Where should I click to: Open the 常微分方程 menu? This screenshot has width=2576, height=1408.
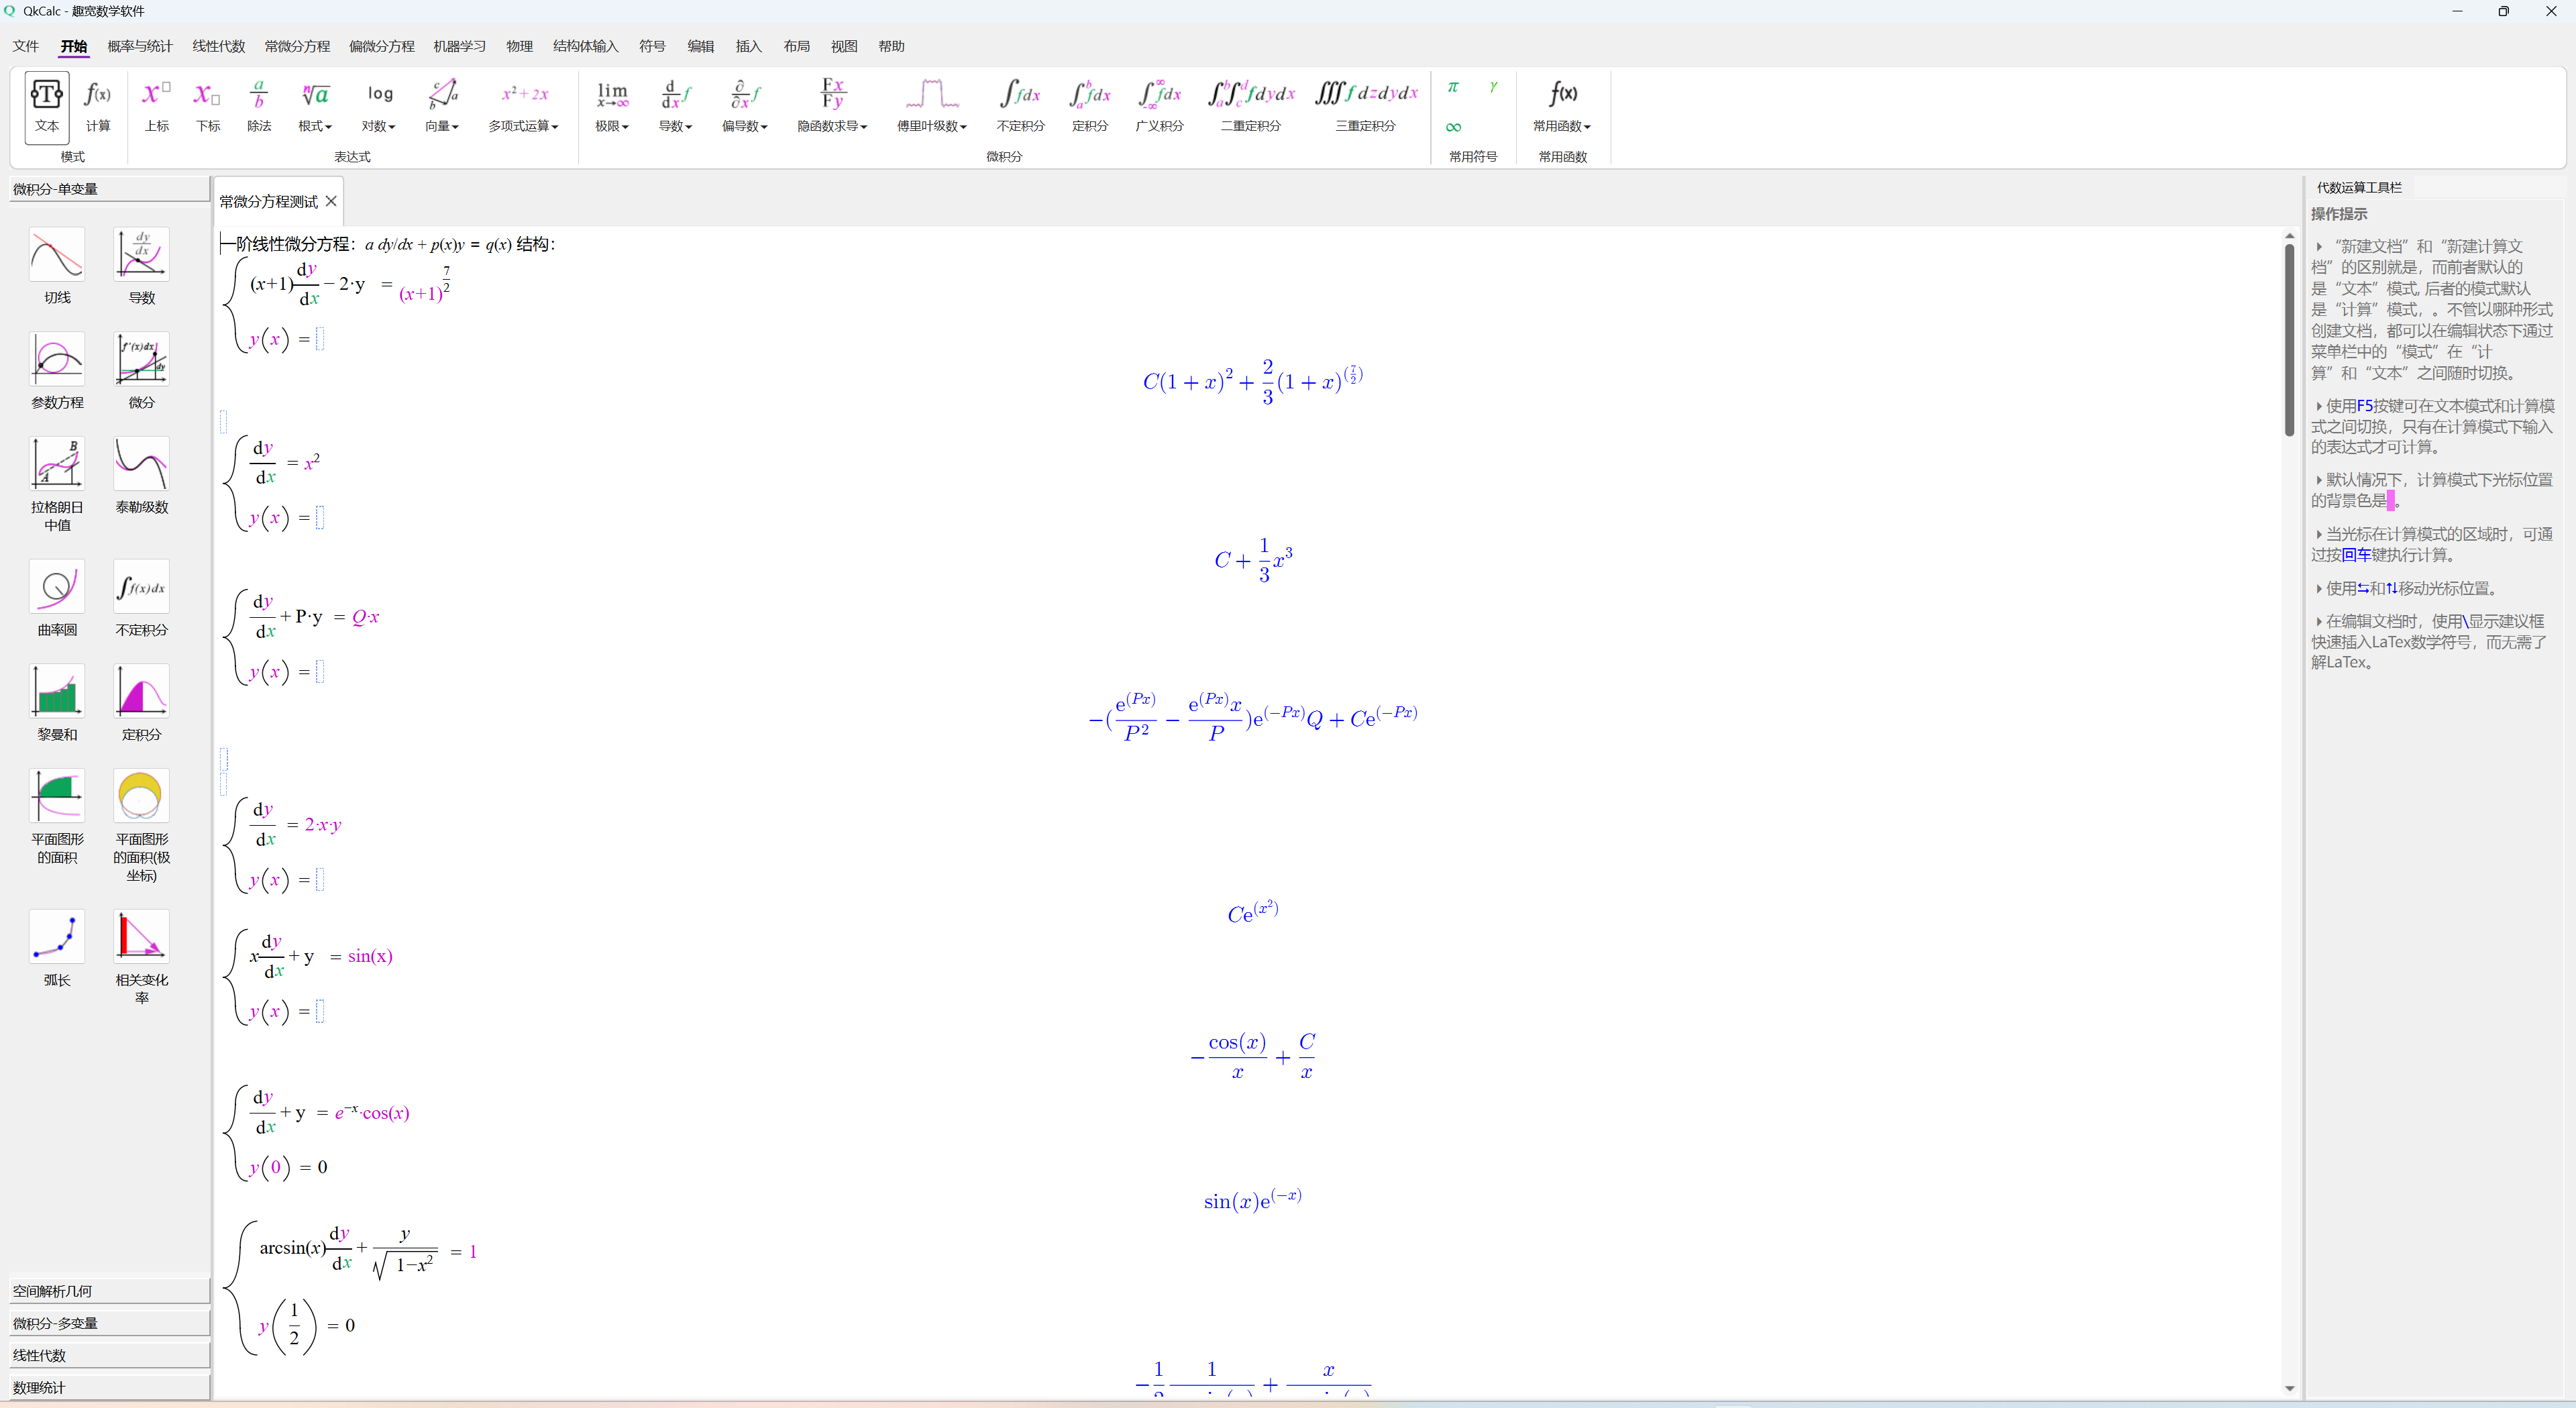pyautogui.click(x=297, y=46)
